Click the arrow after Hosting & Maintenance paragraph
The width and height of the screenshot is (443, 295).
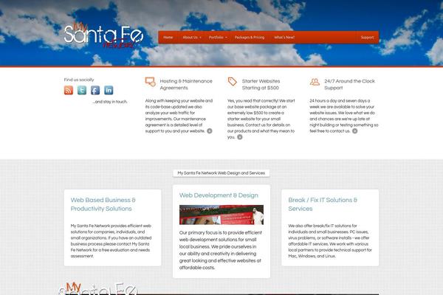[x=210, y=131]
